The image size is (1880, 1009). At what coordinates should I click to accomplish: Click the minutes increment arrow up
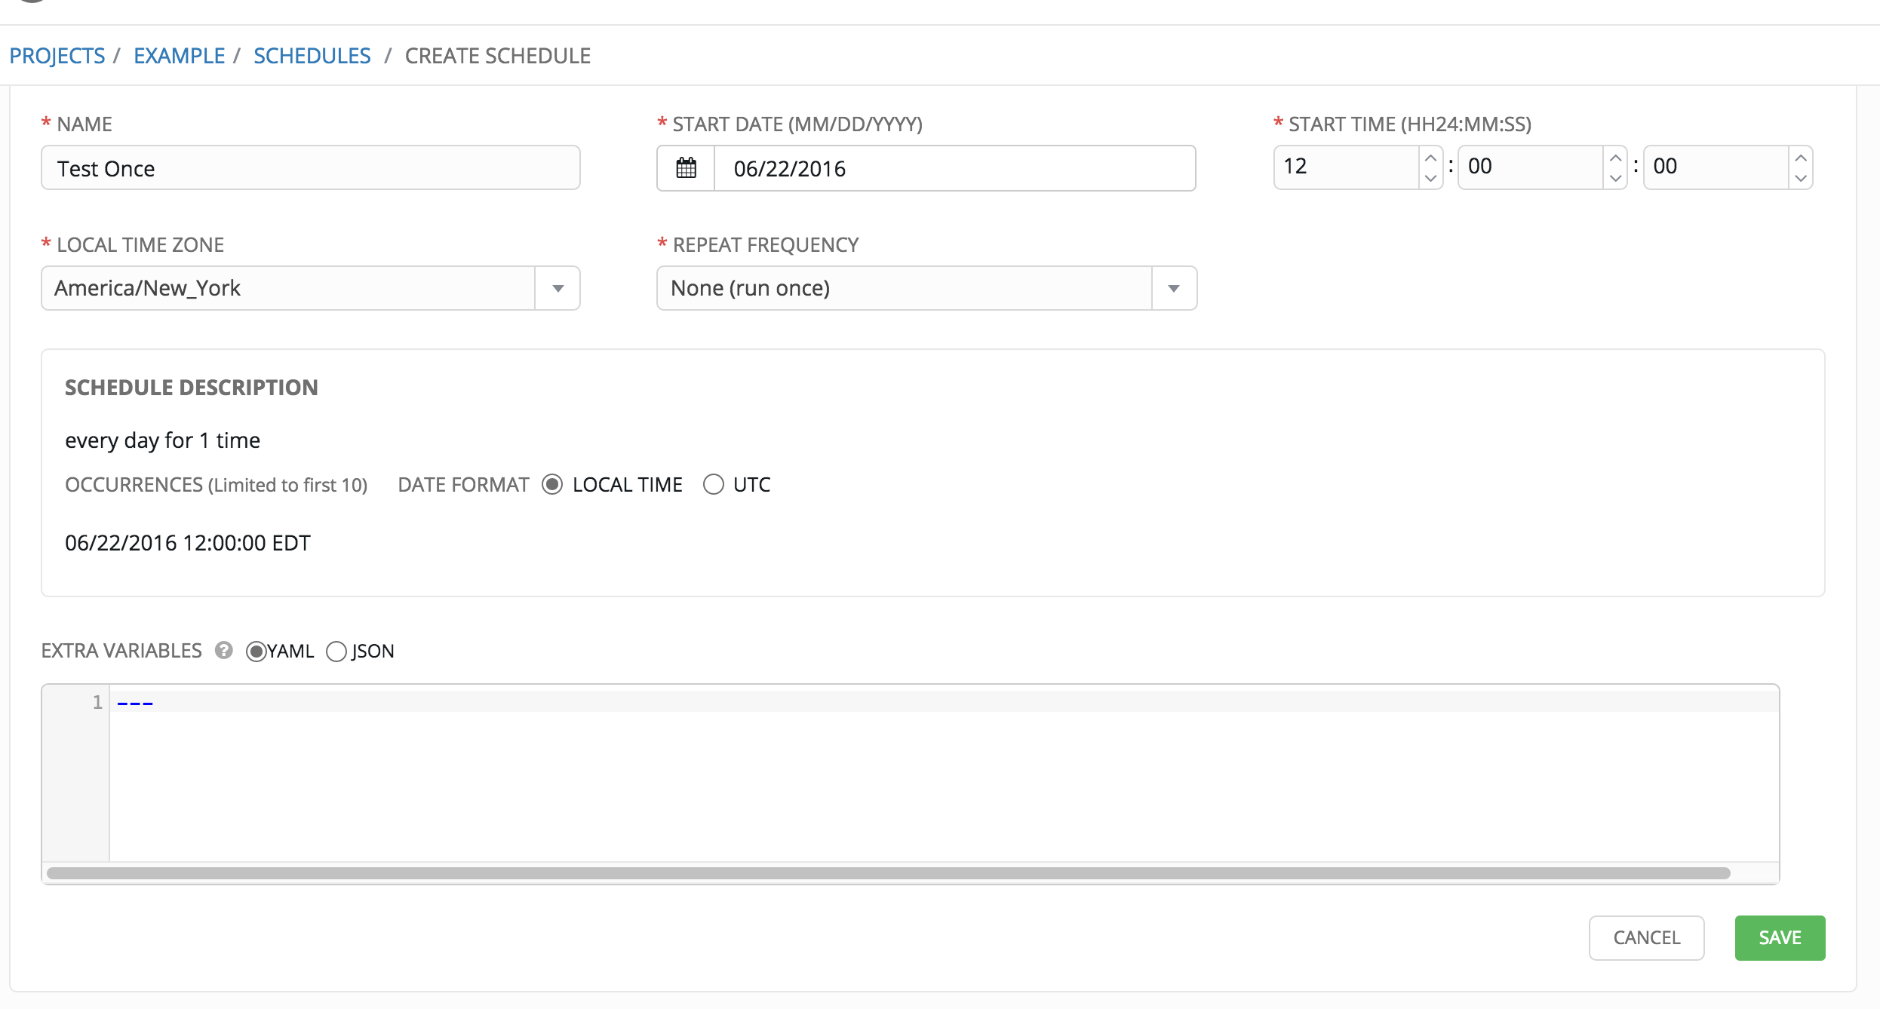(1615, 159)
